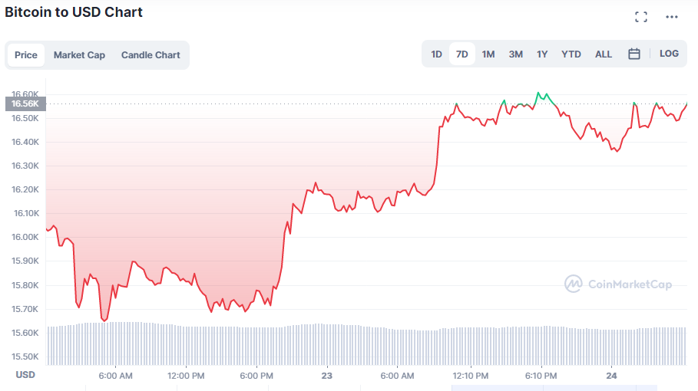Click the CoinMarketCap watermark logo
This screenshot has width=698, height=391.
(x=618, y=284)
